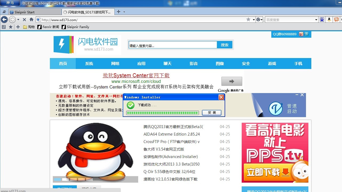
Task: Open the tab list panel icon
Action: tap(4, 12)
